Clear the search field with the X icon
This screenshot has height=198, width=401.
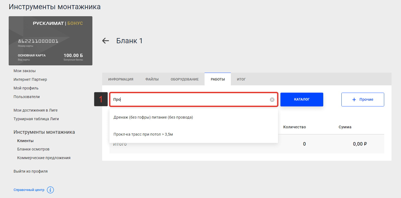click(x=272, y=100)
